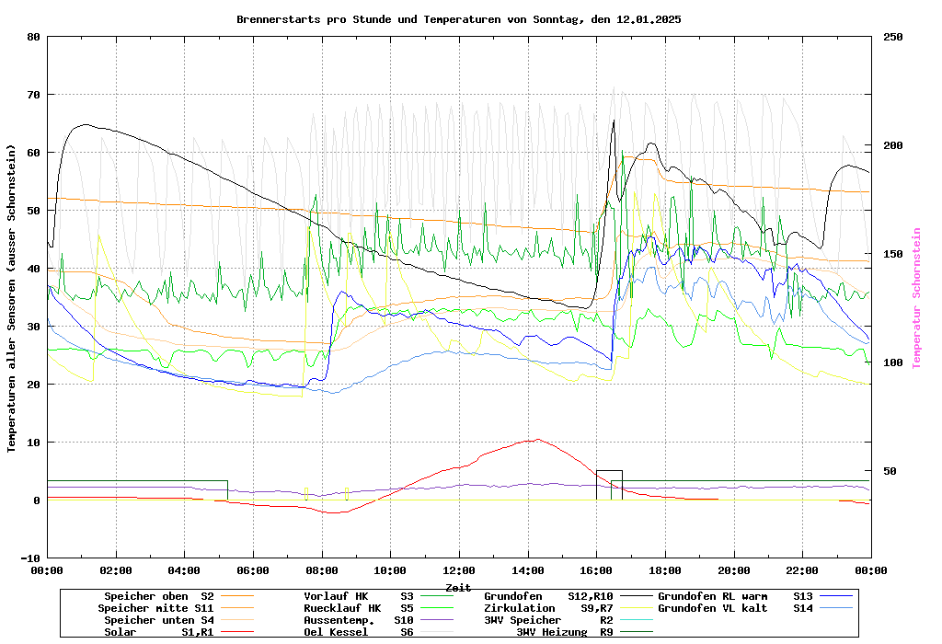
Task: Click the Speicher unten S4 legend label
Action: tap(158, 621)
